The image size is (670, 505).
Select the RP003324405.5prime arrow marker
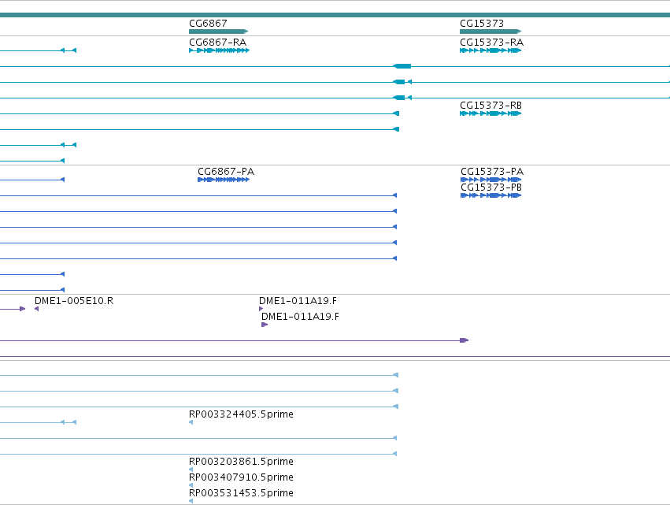191,422
